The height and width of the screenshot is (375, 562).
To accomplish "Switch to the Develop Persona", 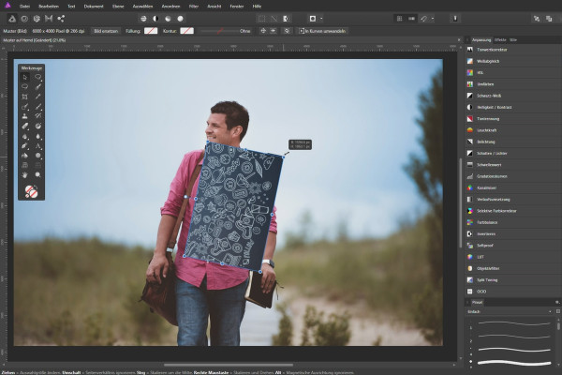I will [37, 19].
